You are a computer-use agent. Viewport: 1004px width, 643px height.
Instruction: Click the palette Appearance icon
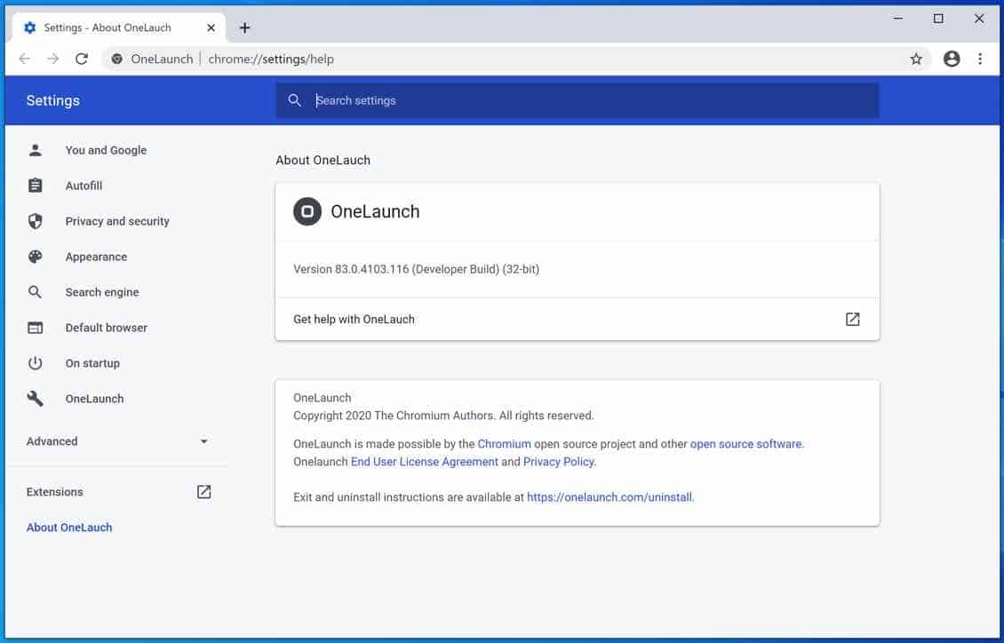(x=36, y=257)
